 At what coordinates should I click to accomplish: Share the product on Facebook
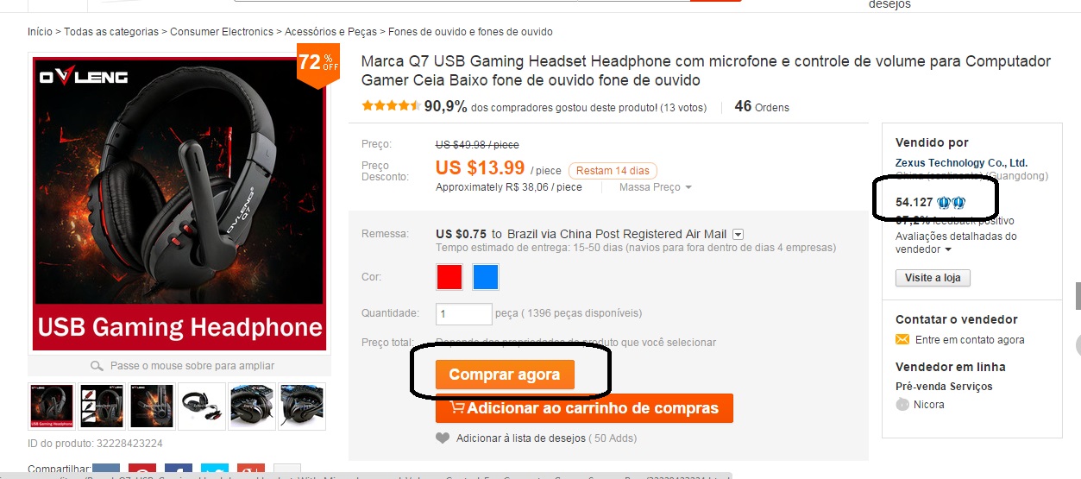[x=178, y=470]
